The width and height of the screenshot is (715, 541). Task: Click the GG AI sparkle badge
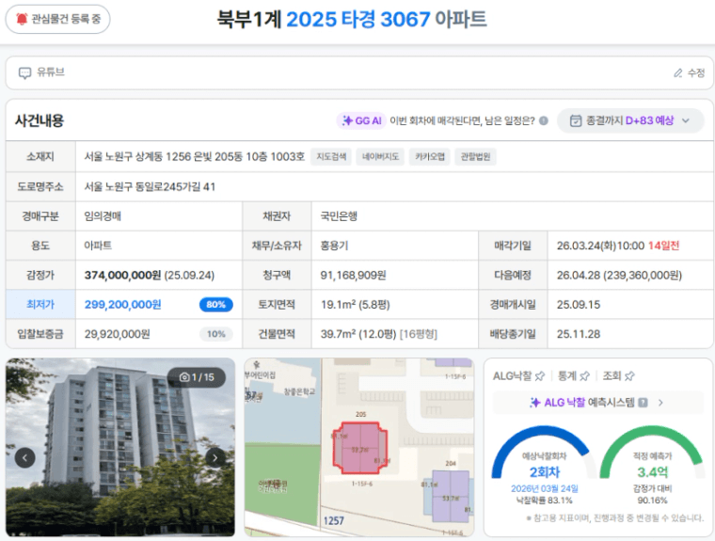361,120
